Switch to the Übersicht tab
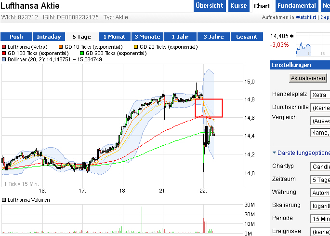330x236 pixels. point(210,6)
